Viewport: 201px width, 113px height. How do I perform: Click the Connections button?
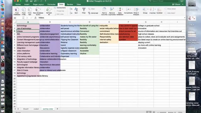[x=60, y=8]
